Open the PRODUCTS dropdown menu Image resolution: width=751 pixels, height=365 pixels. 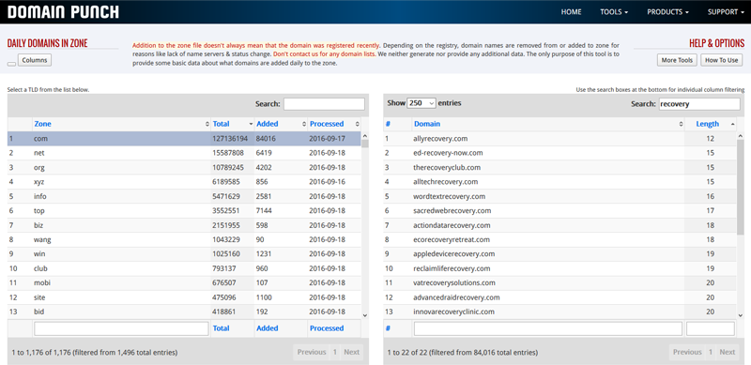pos(667,12)
